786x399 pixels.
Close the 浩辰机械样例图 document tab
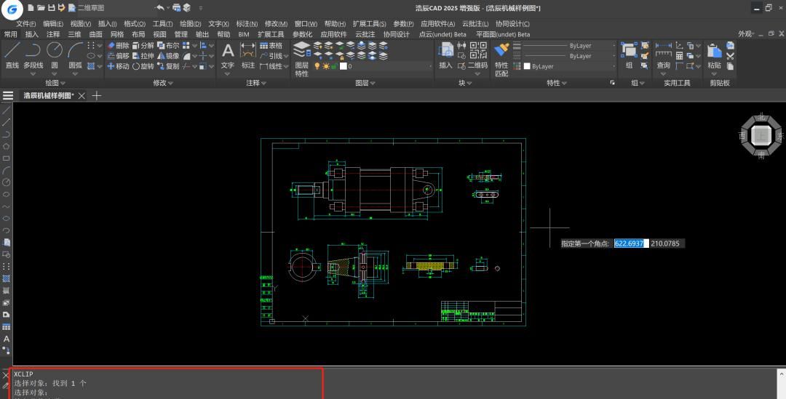coord(82,95)
